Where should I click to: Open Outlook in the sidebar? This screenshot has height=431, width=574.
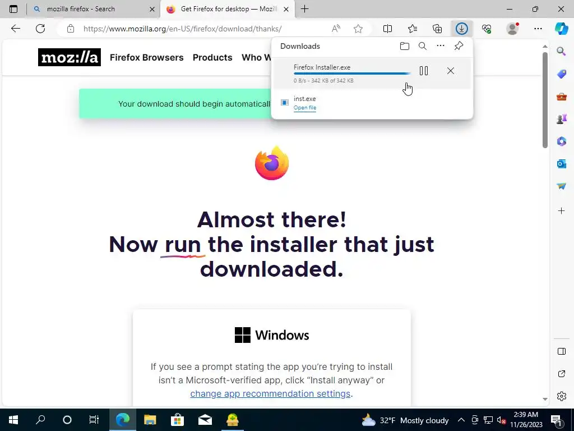(561, 164)
